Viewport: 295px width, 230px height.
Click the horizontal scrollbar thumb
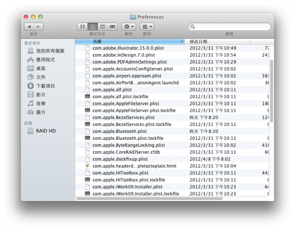[149, 199]
